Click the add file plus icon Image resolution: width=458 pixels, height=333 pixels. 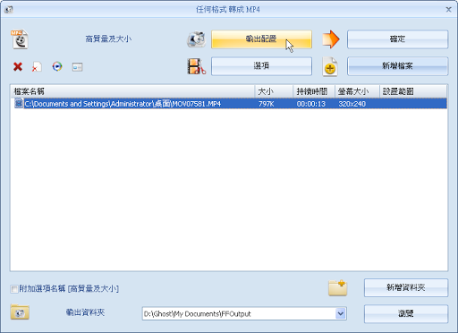point(330,67)
